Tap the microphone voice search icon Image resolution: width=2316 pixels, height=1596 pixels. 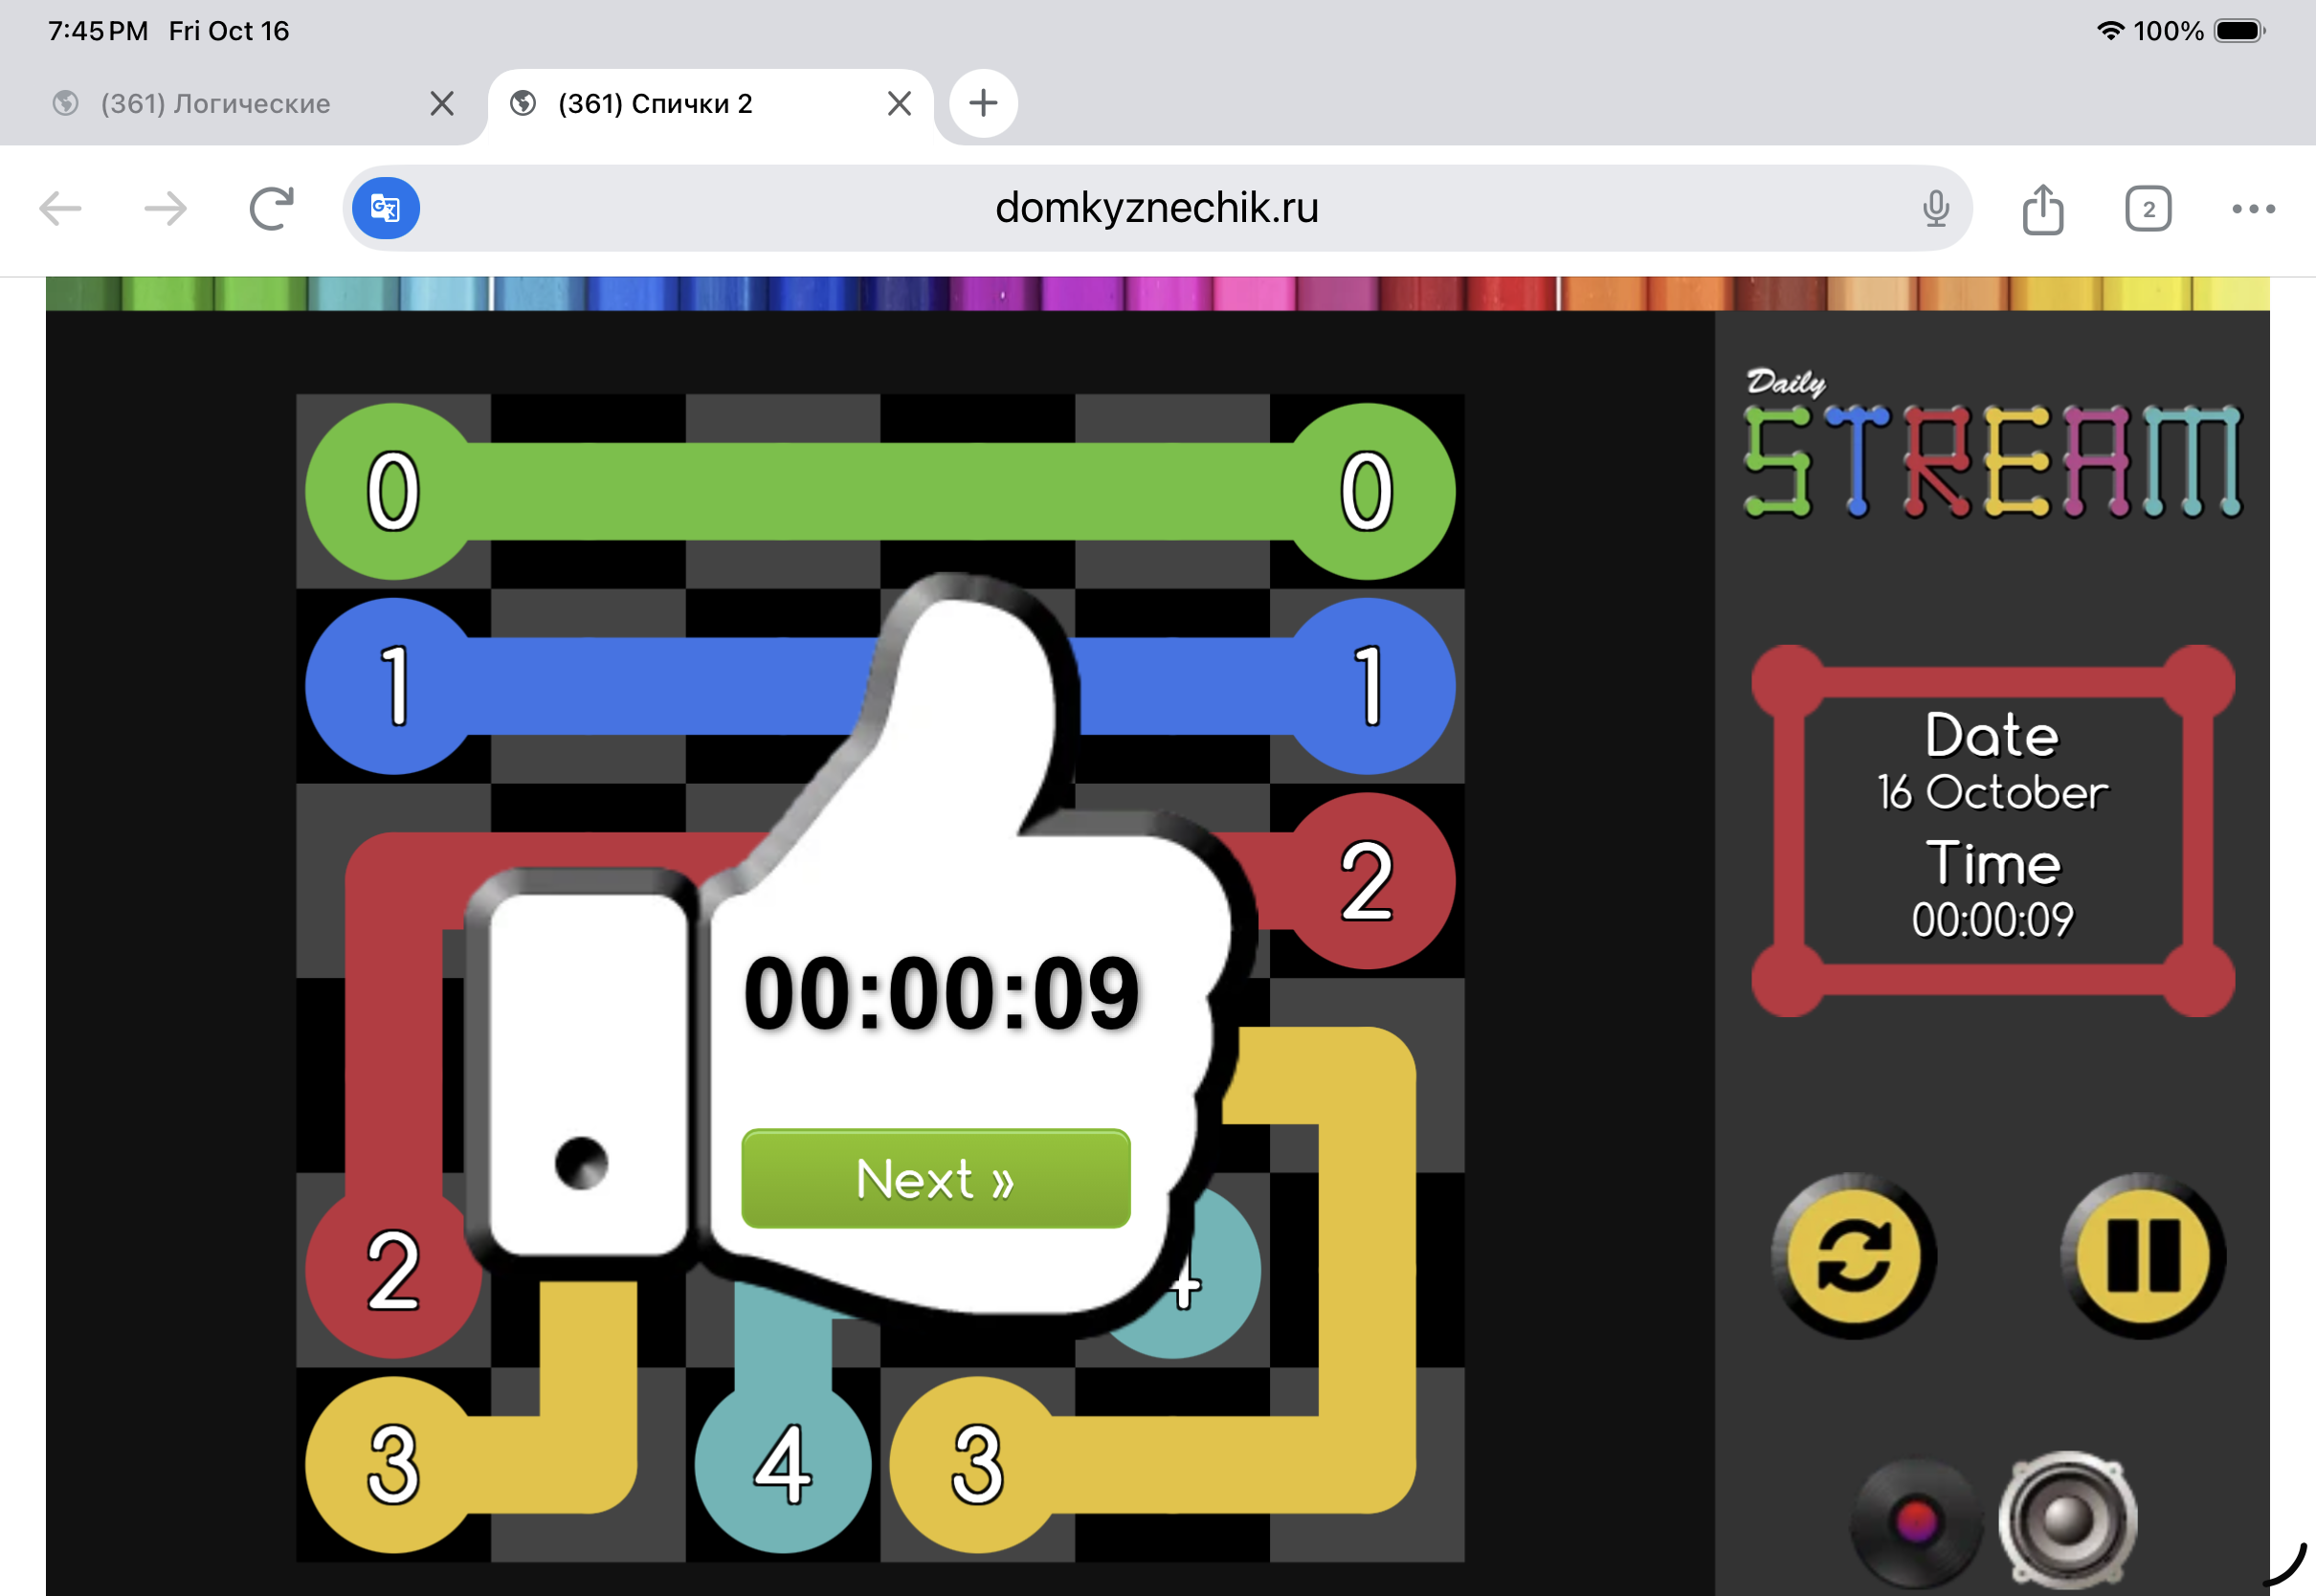click(1936, 208)
